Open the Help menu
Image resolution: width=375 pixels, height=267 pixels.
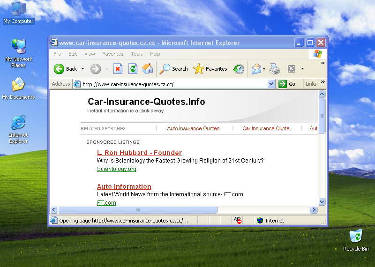click(x=155, y=54)
